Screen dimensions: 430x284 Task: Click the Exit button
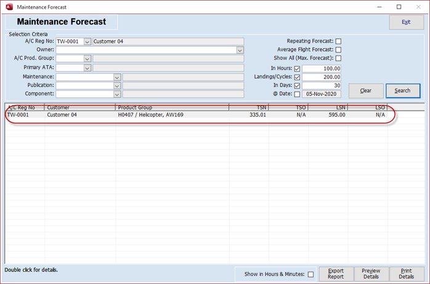tap(406, 22)
